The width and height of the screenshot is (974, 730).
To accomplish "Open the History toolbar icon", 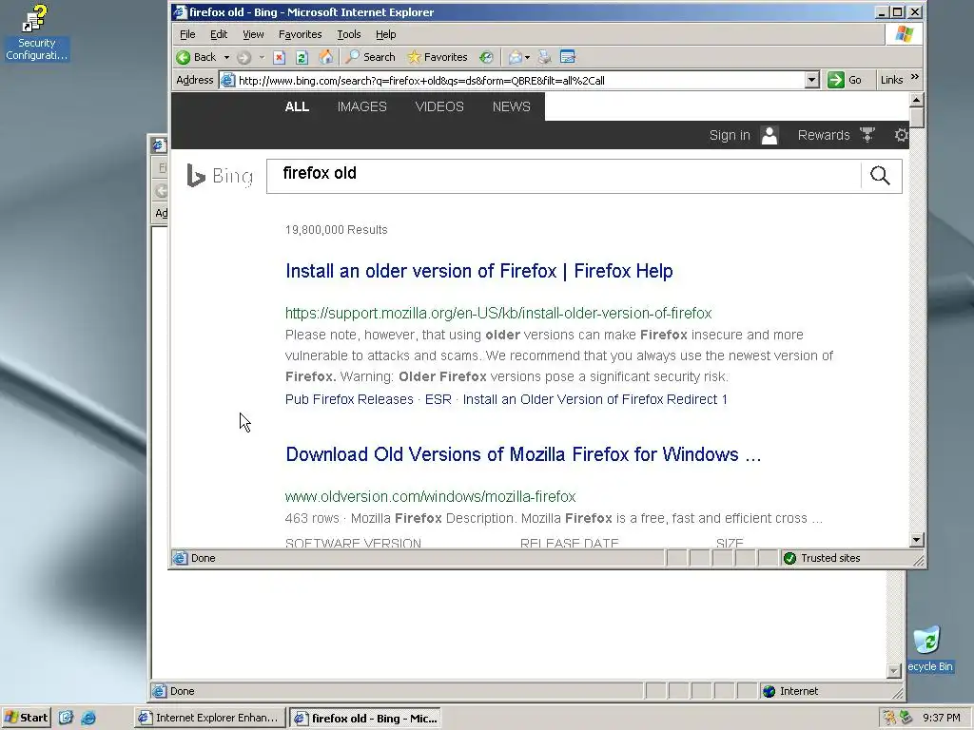I will click(486, 57).
